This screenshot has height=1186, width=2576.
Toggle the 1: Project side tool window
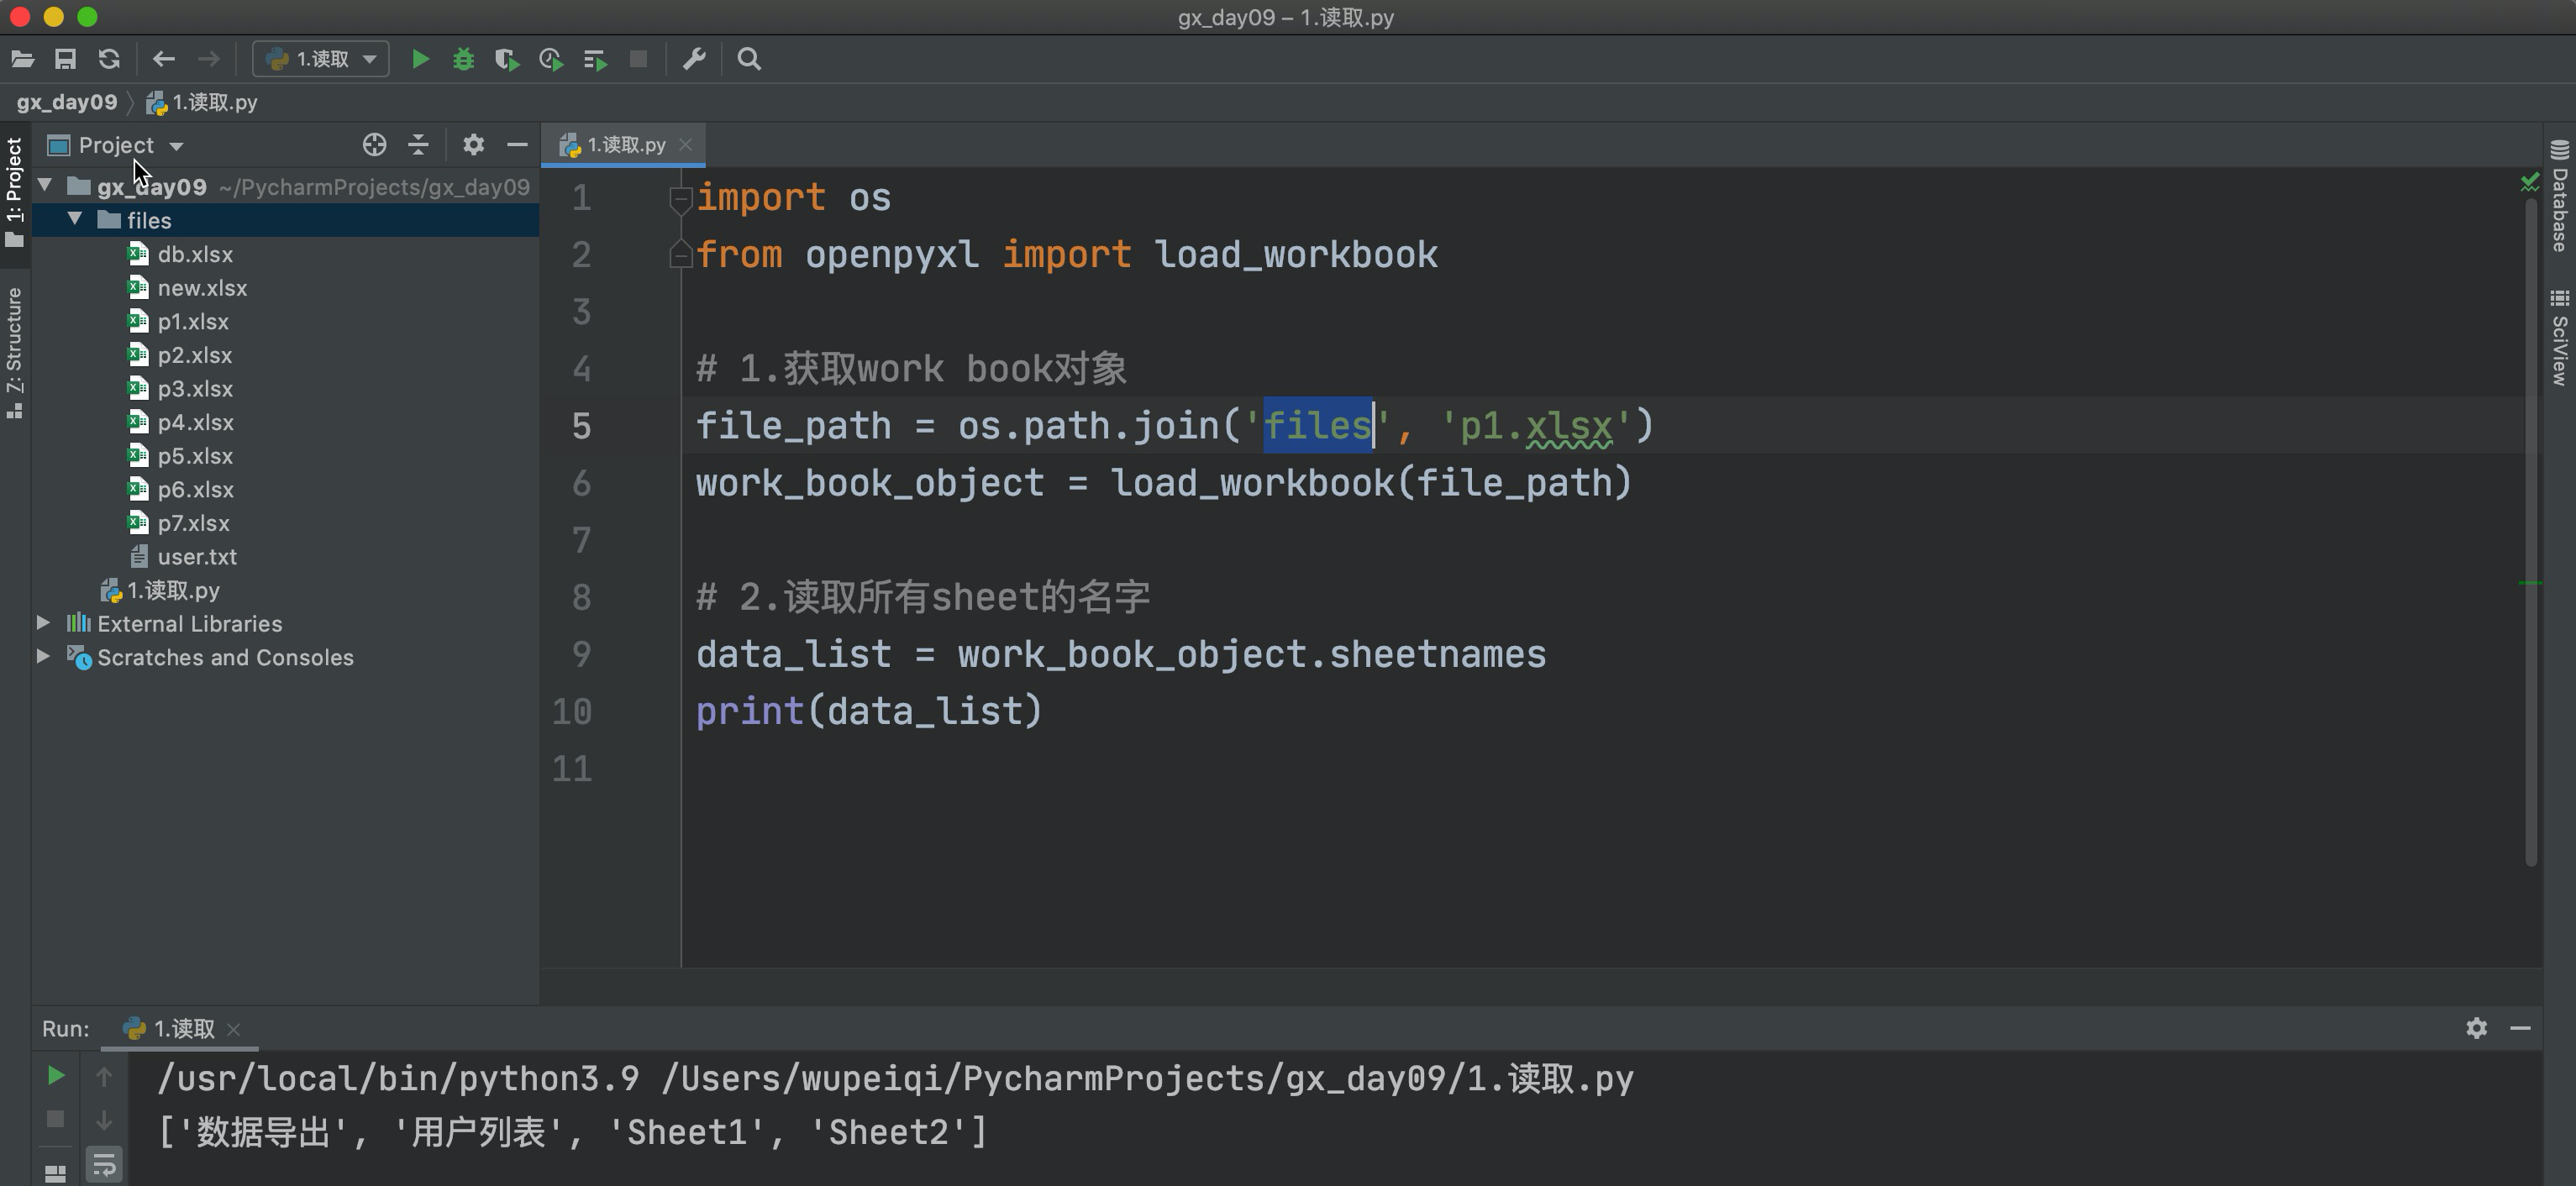coord(14,190)
